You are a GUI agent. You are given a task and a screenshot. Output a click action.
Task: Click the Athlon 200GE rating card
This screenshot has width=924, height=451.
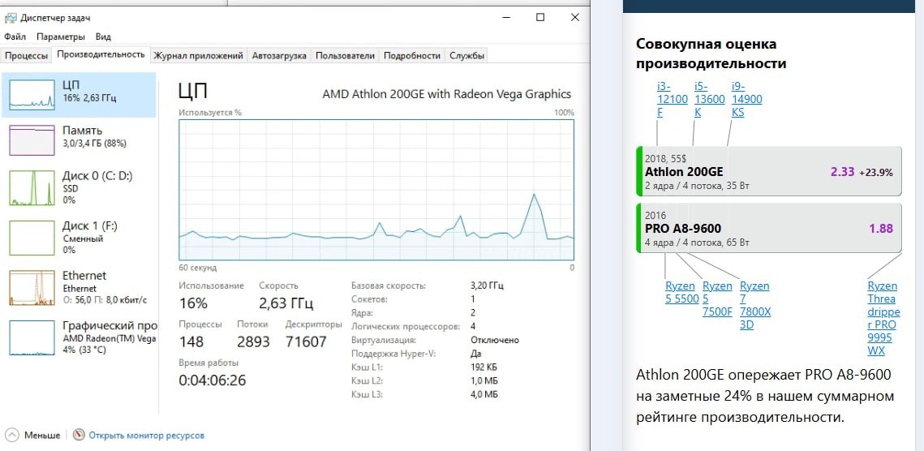point(769,171)
